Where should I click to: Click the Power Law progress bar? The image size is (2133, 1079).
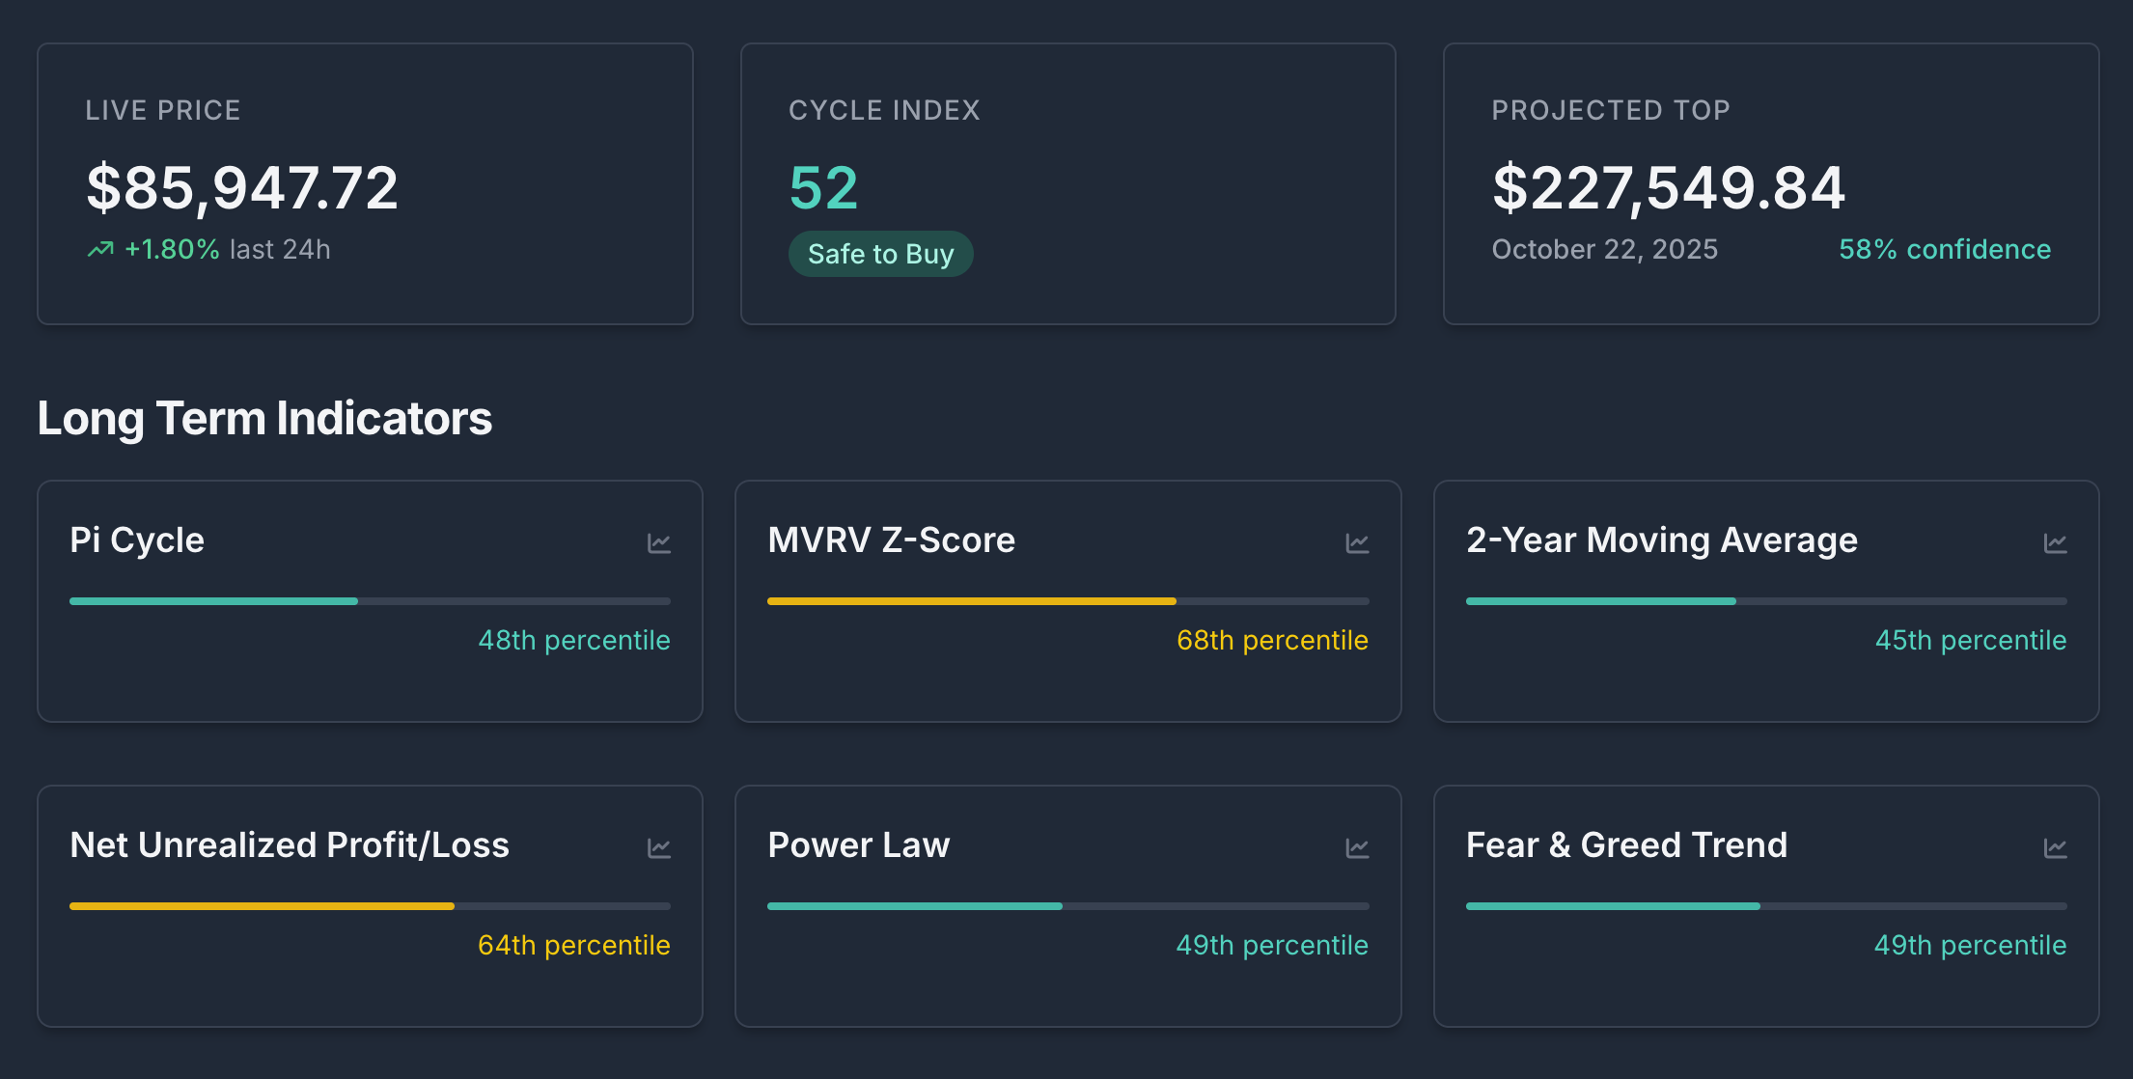point(1067,906)
